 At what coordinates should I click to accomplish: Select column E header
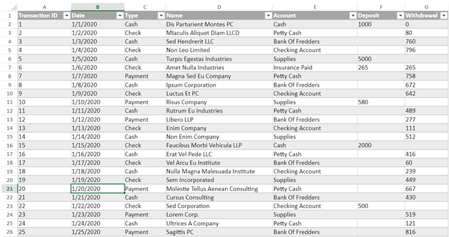point(315,7)
